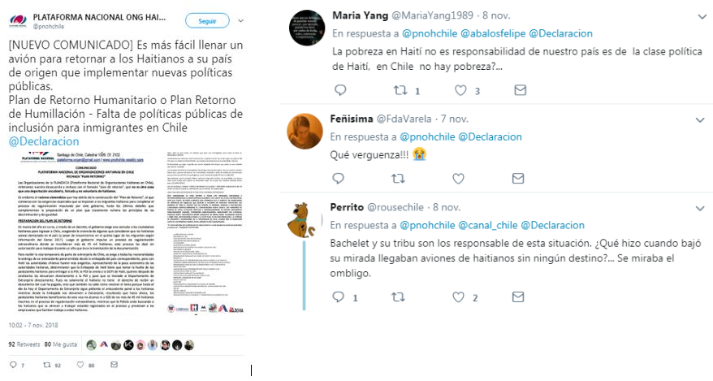Open the attached comunicado document image
The width and height of the screenshot is (713, 381).
[127, 234]
